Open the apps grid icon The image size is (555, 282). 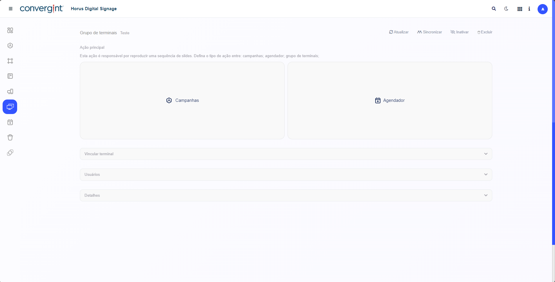pos(520,9)
